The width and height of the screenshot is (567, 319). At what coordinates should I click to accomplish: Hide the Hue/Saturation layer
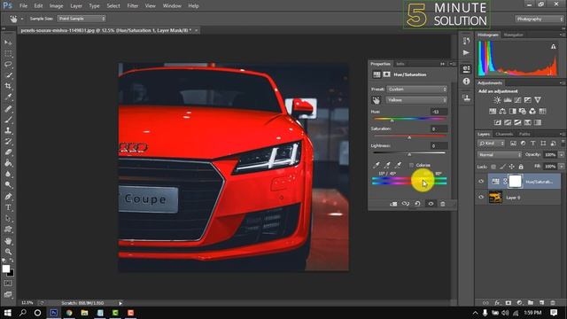[481, 181]
